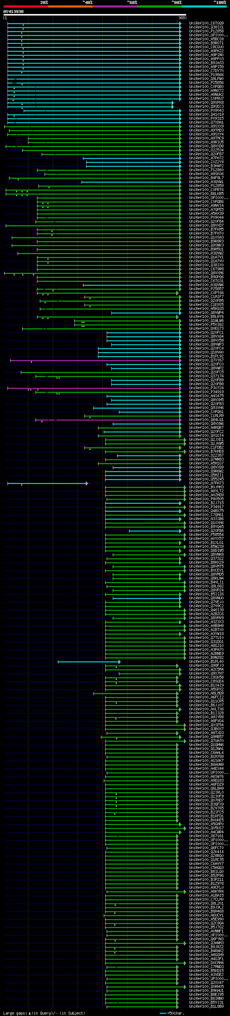Select hit label UniRef100_B9IA33

click(x=206, y=63)
